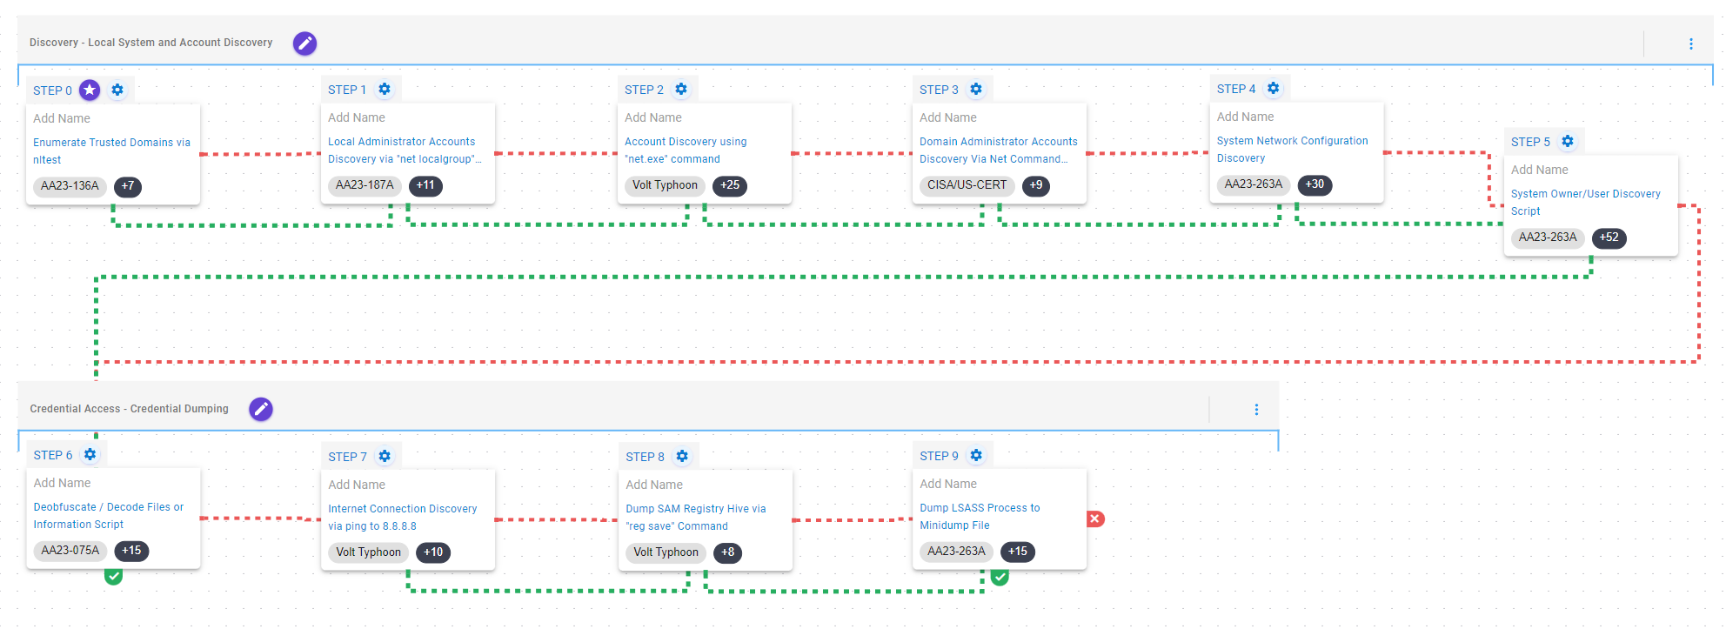Open Step 0 gear settings
Image resolution: width=1726 pixels, height=629 pixels.
(117, 90)
